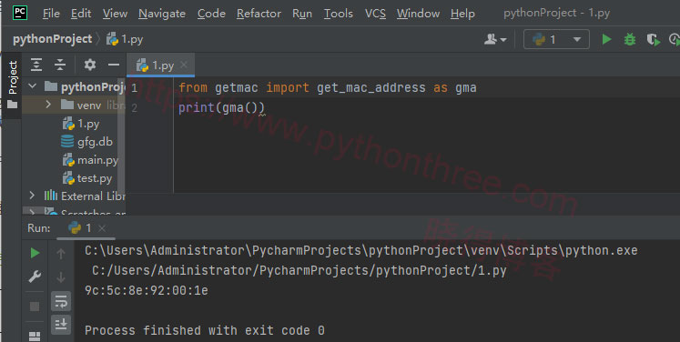Click 'Process finished with exit code 0' text
680x342 pixels.
205,330
